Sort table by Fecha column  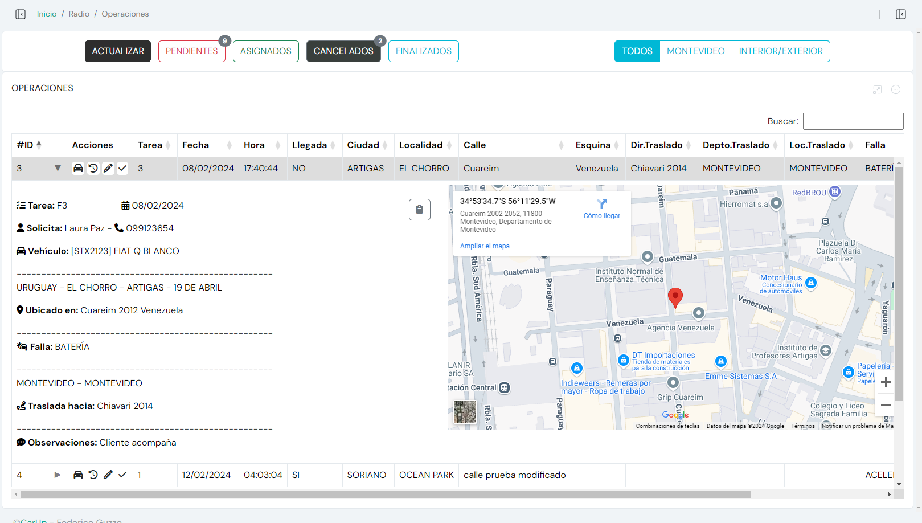(208, 145)
